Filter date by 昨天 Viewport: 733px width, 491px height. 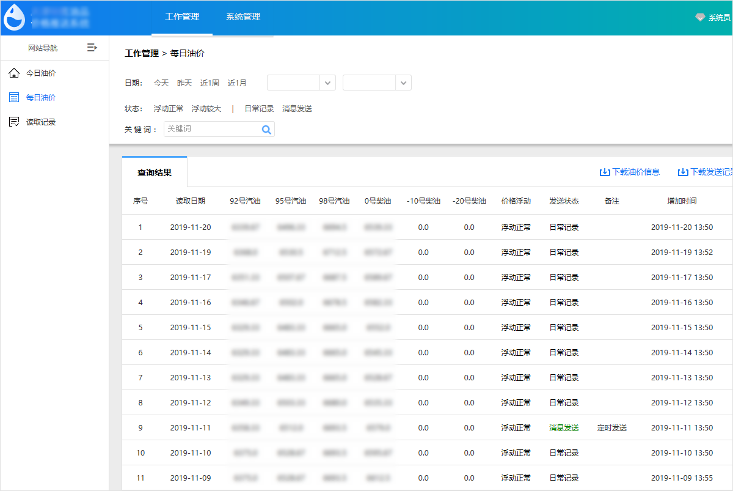[184, 83]
